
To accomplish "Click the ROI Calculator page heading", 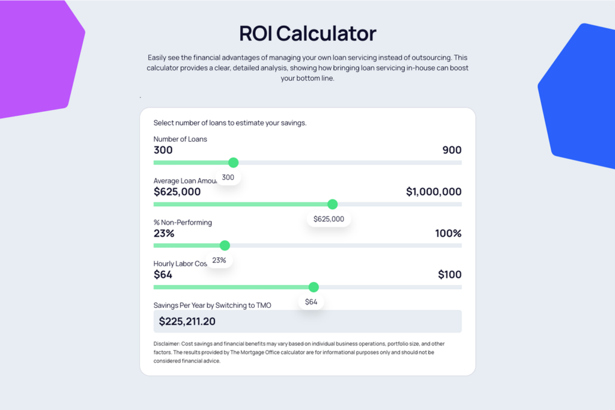I will [307, 34].
